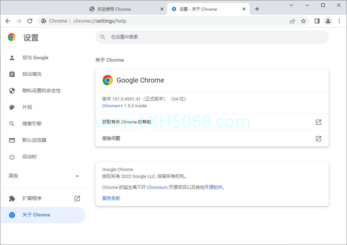Image resolution: width=347 pixels, height=245 pixels.
Task: Switch to the 欢迎使用 Chrome tab
Action: (126, 9)
